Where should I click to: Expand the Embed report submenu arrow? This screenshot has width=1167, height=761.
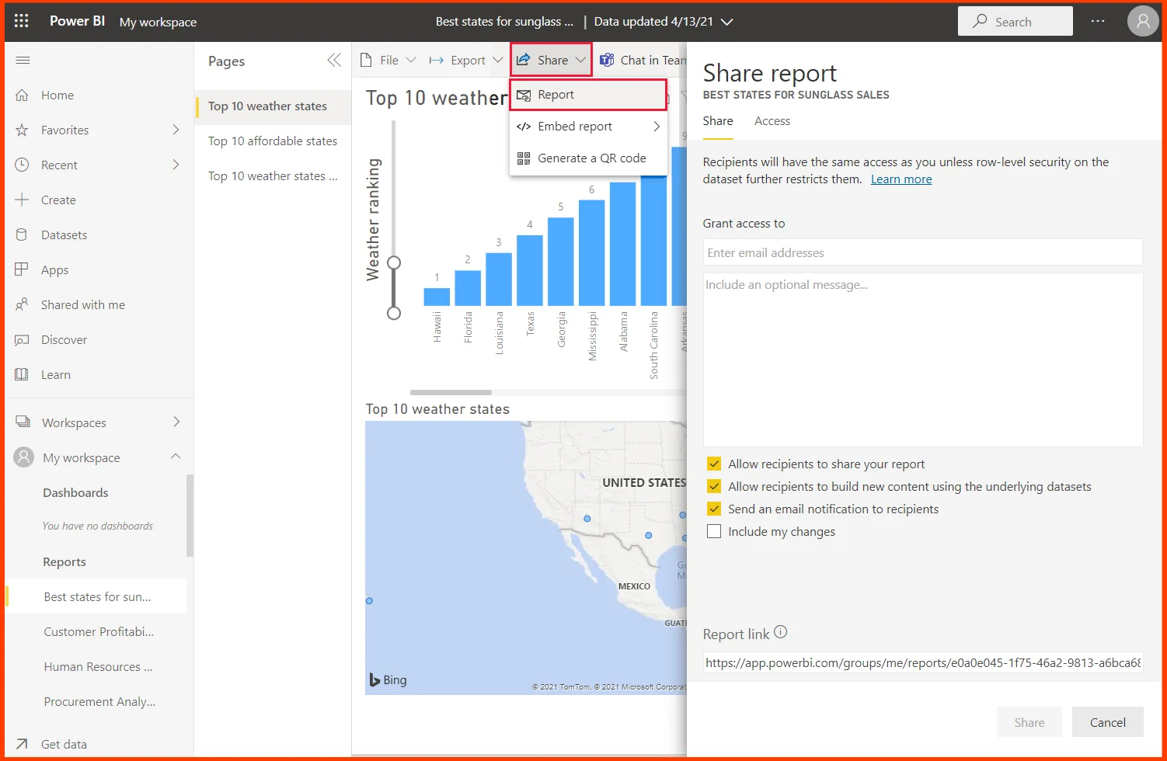coord(657,126)
